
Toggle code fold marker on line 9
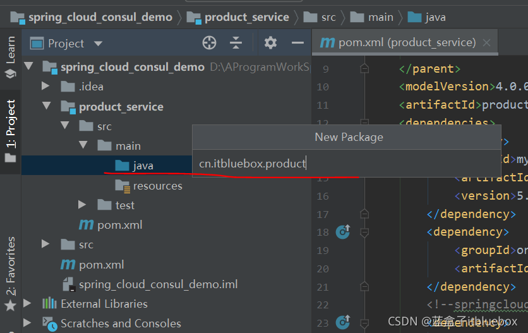point(364,69)
